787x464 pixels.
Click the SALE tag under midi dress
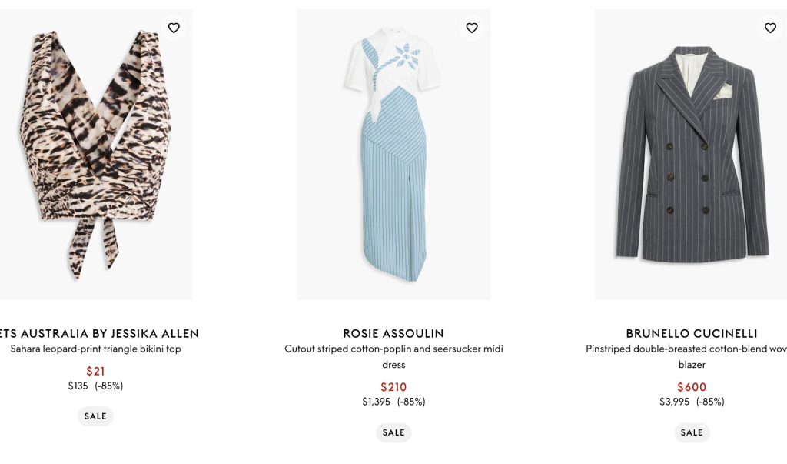[x=393, y=432]
